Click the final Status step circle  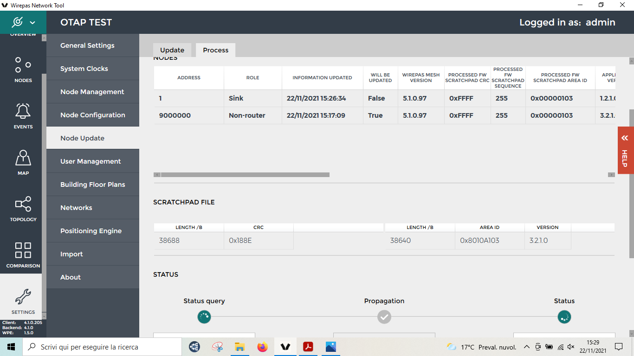(564, 317)
